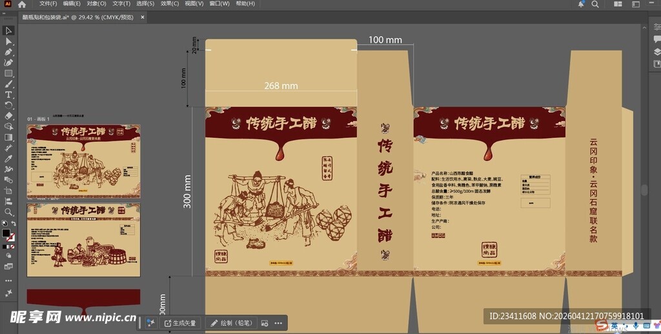Open the Properties panel icon

pos(656,27)
